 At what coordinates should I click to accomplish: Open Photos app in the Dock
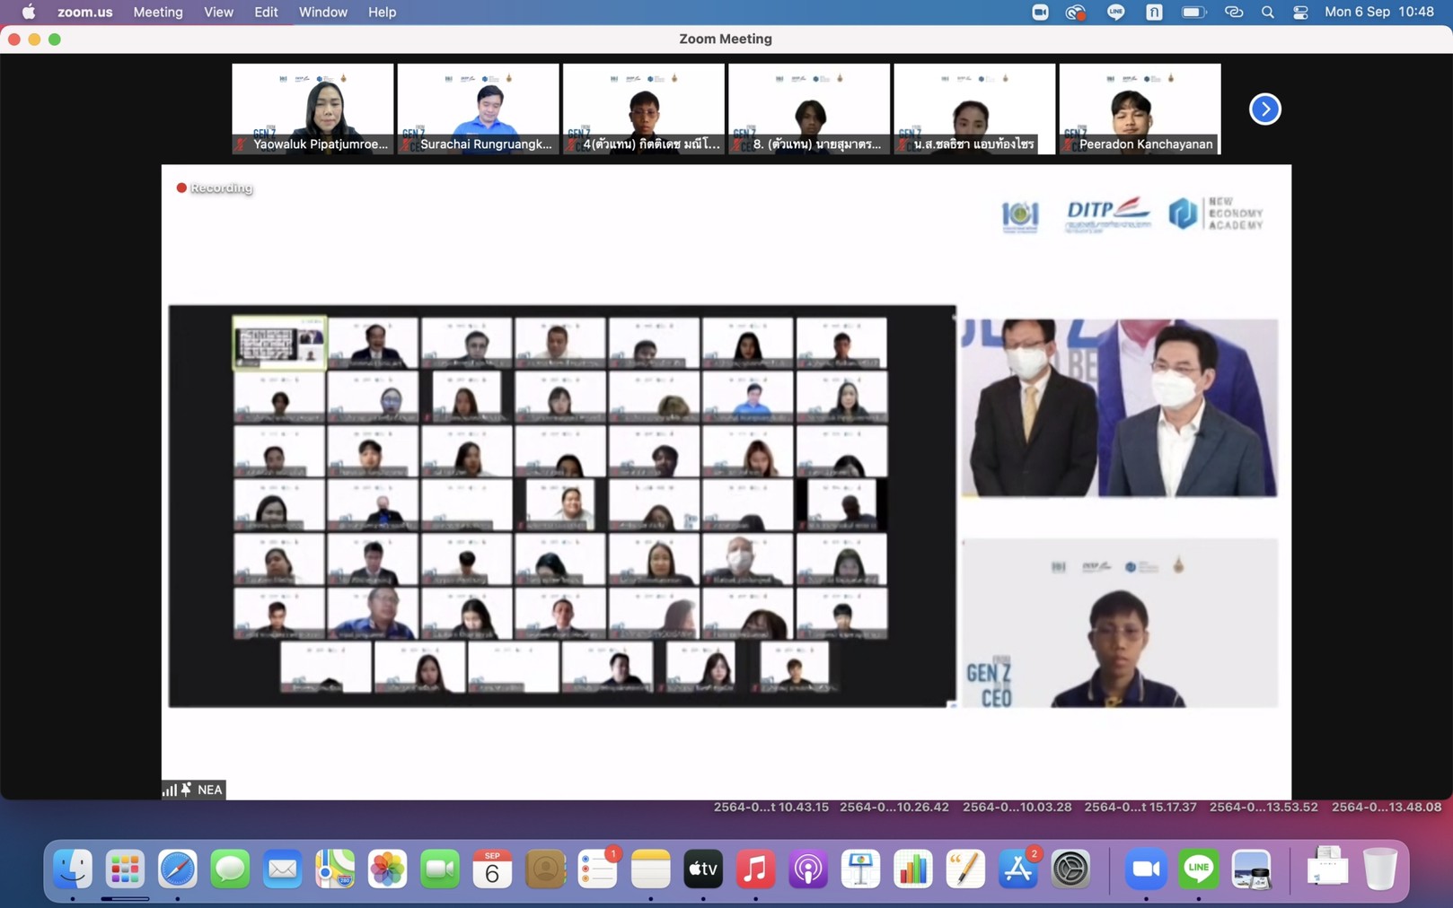(388, 869)
